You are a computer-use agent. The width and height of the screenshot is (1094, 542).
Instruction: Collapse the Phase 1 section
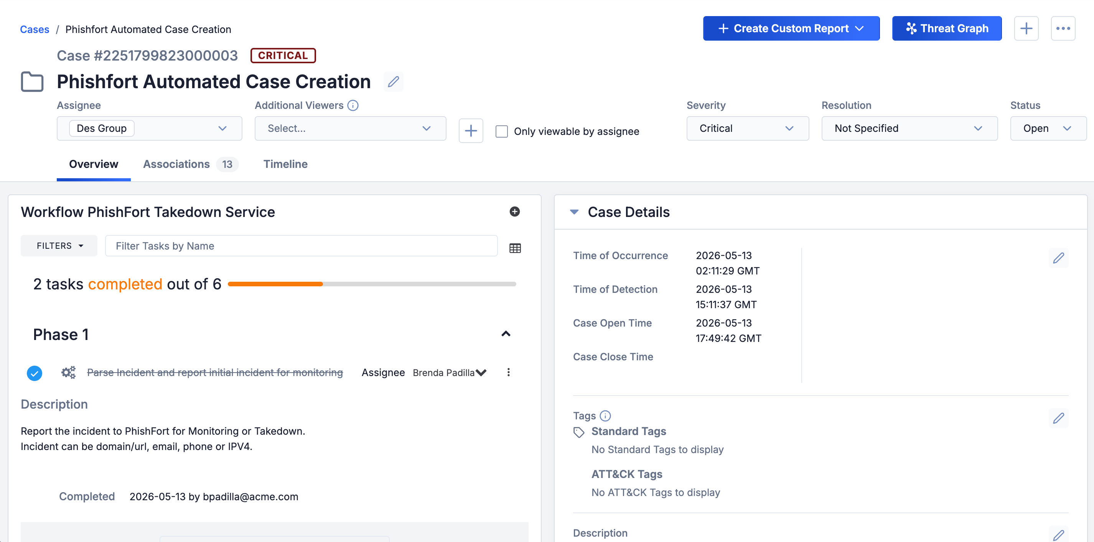coord(506,334)
